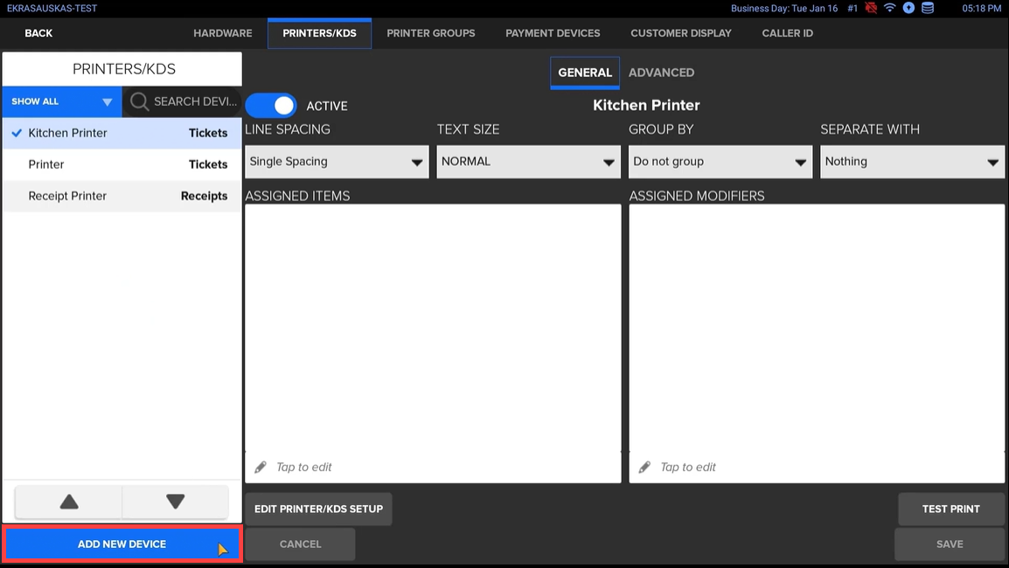Open the Show All filter dropdown
The width and height of the screenshot is (1009, 568).
coord(61,101)
